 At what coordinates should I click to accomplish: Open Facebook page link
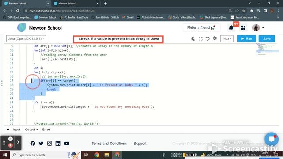tap(33, 143)
